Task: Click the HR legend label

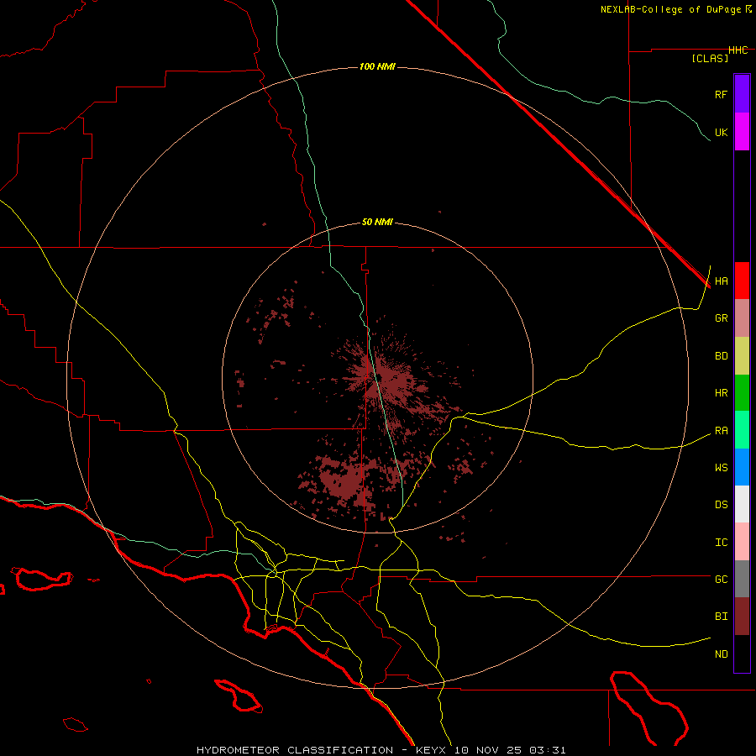Action: click(721, 393)
